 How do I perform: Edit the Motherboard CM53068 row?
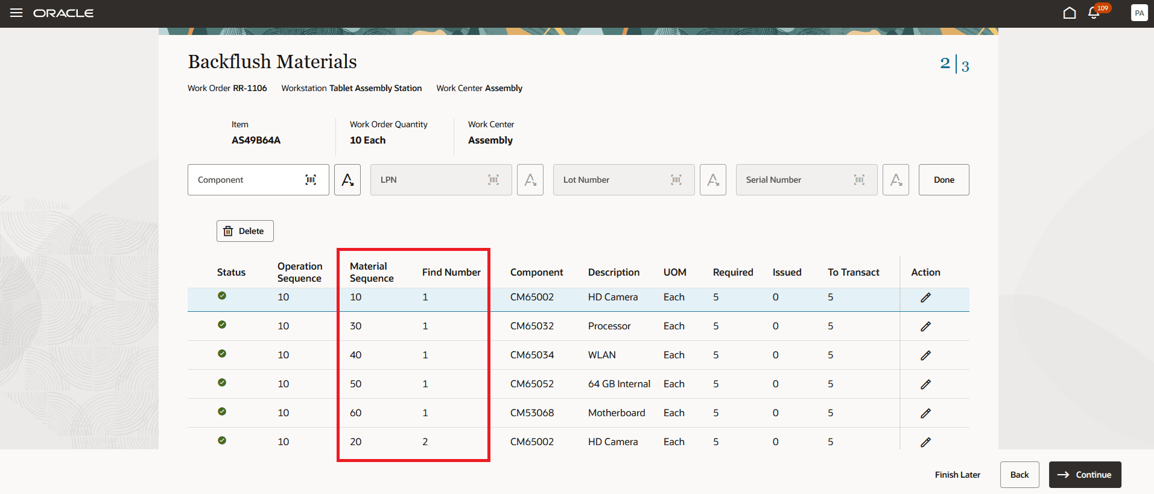pos(926,413)
